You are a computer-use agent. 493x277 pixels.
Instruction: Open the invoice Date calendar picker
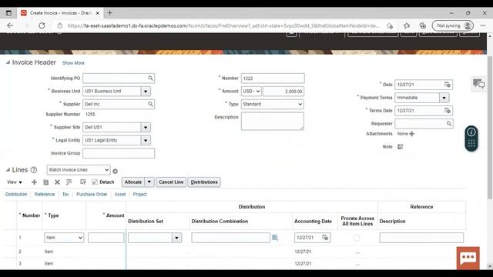tap(447, 85)
